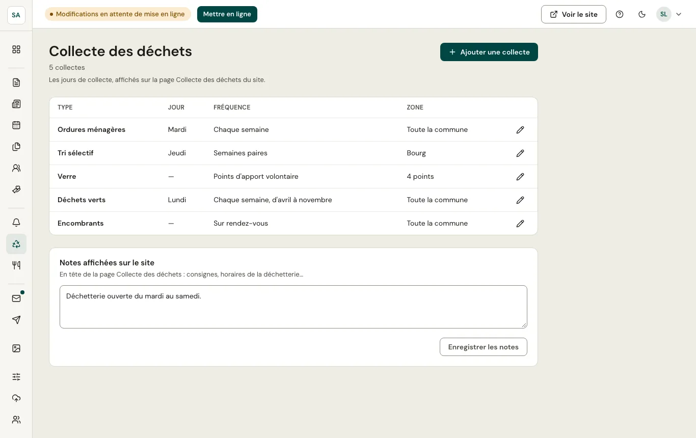Click the pending modifications status badge

[x=118, y=14]
